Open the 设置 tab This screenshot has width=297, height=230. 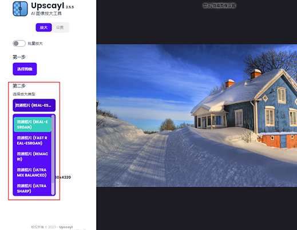[60, 27]
